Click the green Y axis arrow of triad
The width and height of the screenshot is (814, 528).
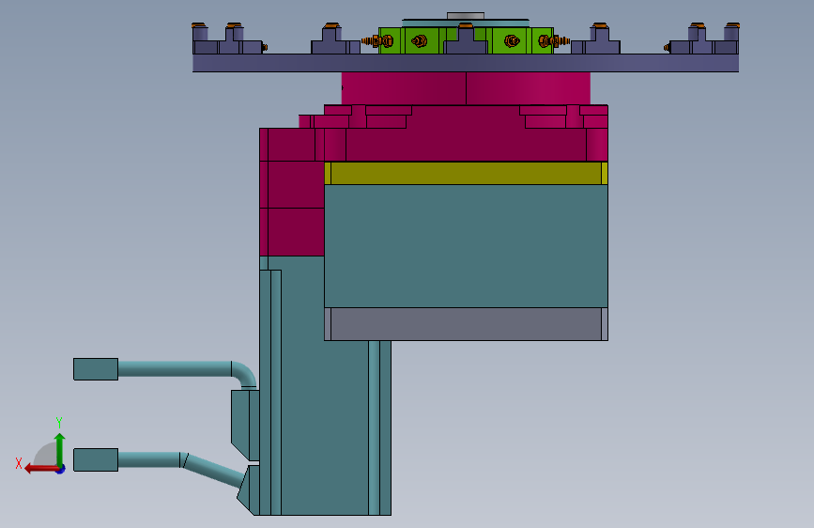point(60,449)
